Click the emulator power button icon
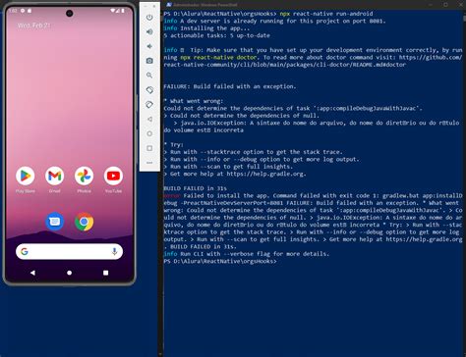 (149, 17)
